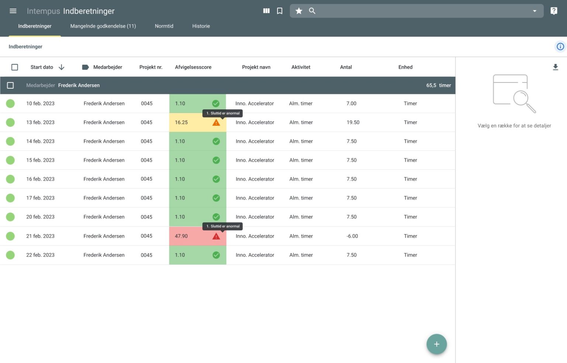
Task: Check the Frederik Andersen group checkbox
Action: (10, 85)
